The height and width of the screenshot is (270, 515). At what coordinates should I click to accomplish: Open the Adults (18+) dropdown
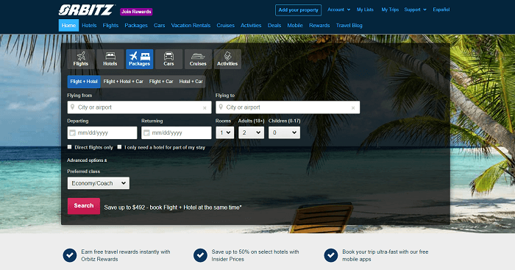coord(251,132)
